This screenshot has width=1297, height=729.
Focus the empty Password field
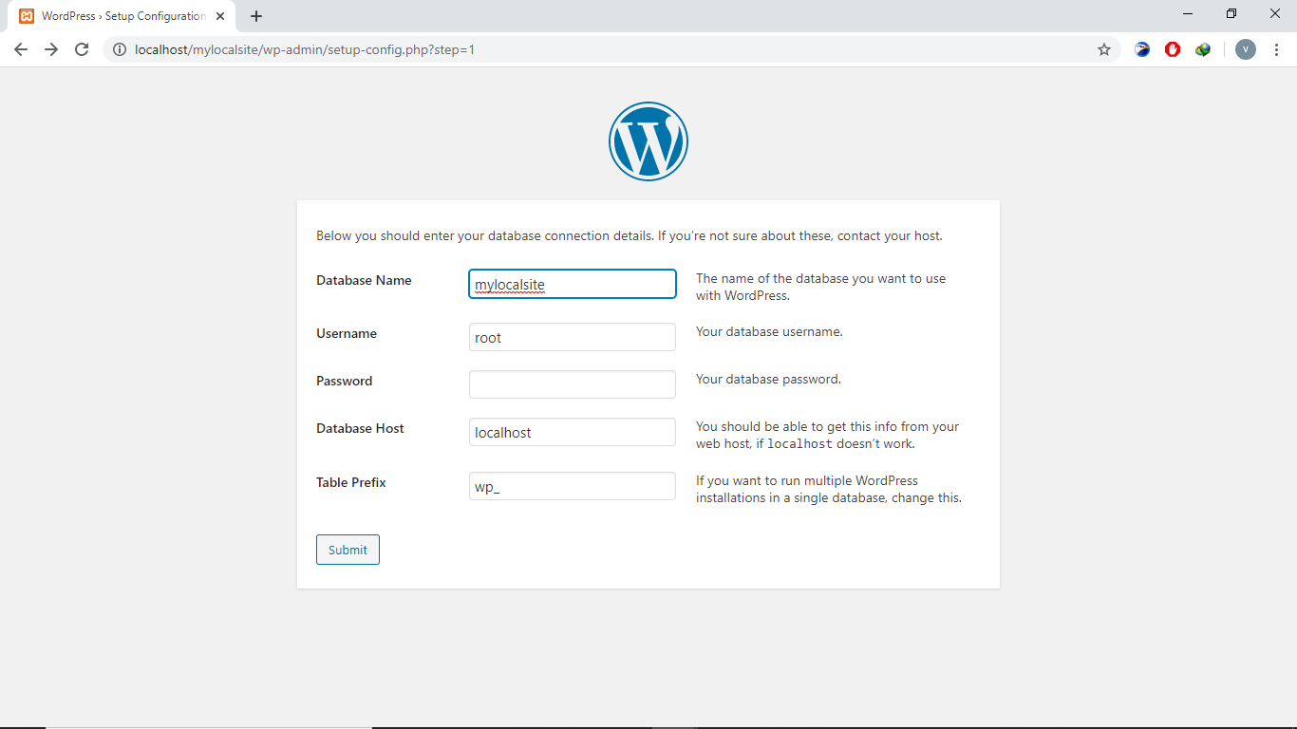[573, 384]
